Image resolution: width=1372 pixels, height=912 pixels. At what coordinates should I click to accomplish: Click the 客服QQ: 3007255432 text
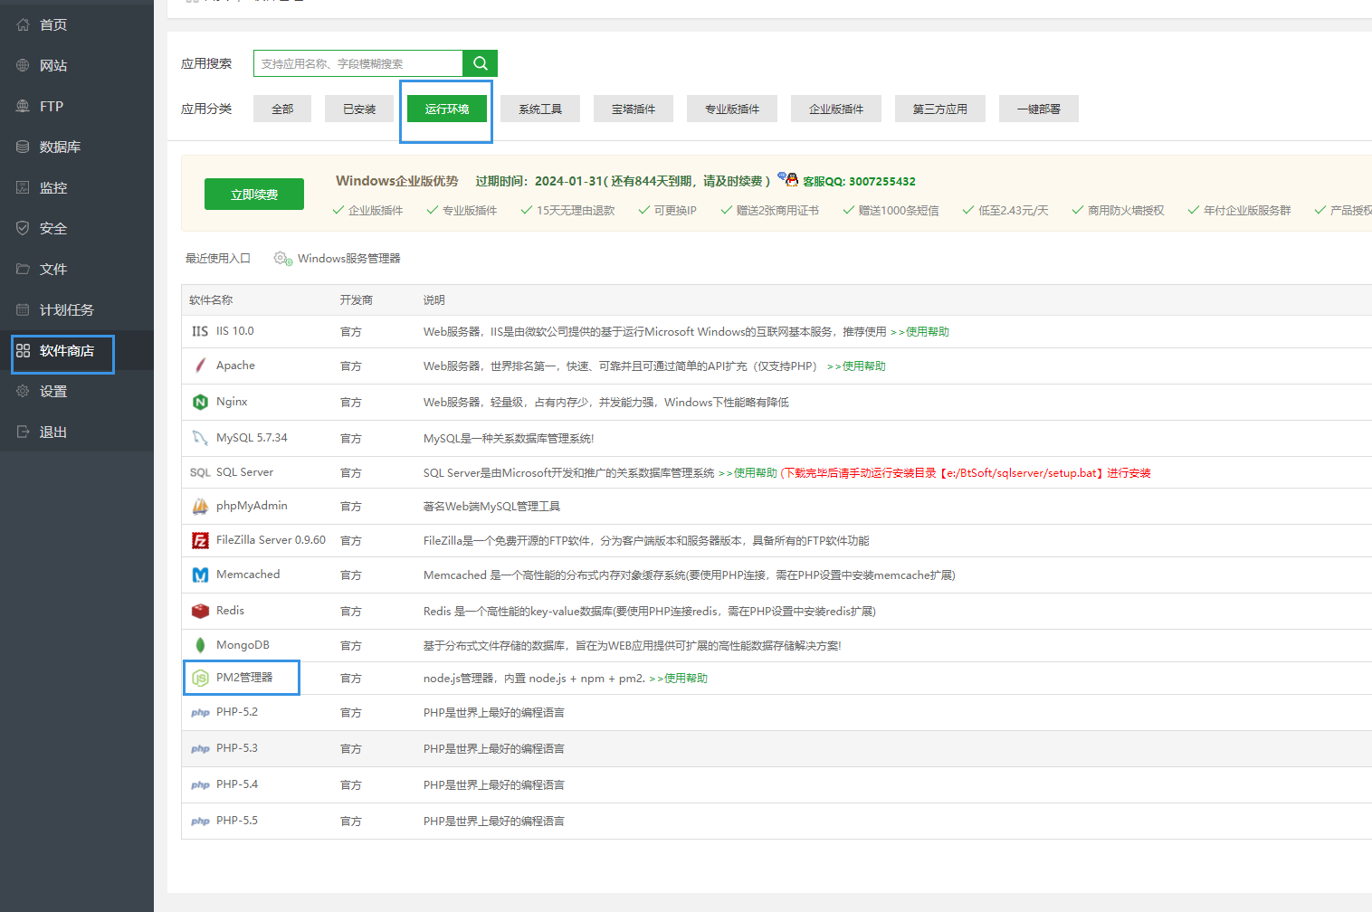(x=859, y=182)
